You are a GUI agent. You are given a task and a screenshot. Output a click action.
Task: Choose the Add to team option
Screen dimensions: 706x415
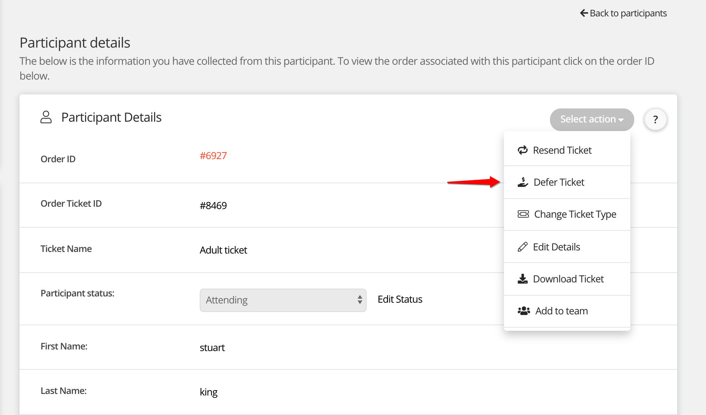561,311
